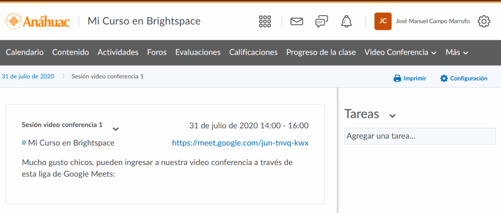This screenshot has height=213, width=501.
Task: Open the chat subscription alerts icon
Action: click(321, 21)
